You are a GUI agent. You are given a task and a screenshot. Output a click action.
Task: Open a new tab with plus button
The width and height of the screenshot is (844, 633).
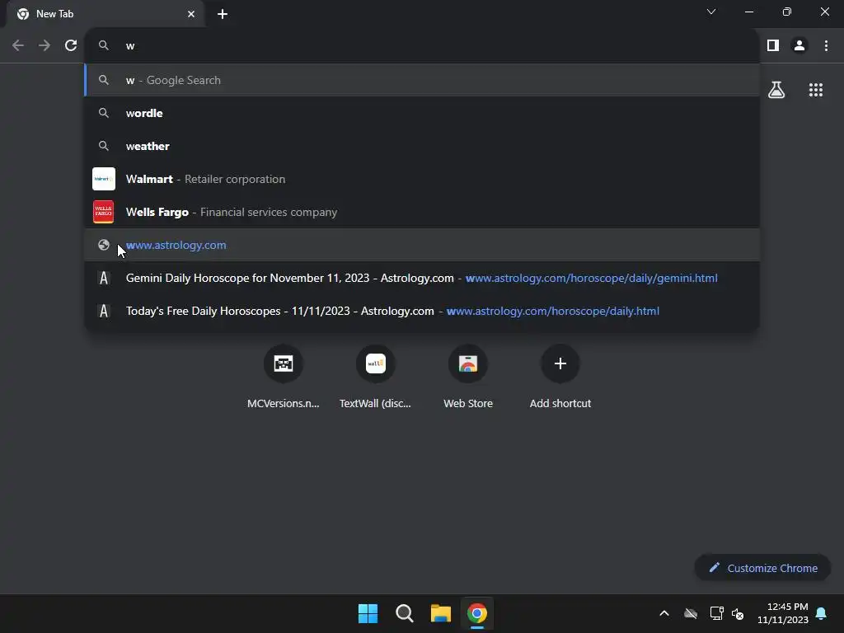pos(223,14)
